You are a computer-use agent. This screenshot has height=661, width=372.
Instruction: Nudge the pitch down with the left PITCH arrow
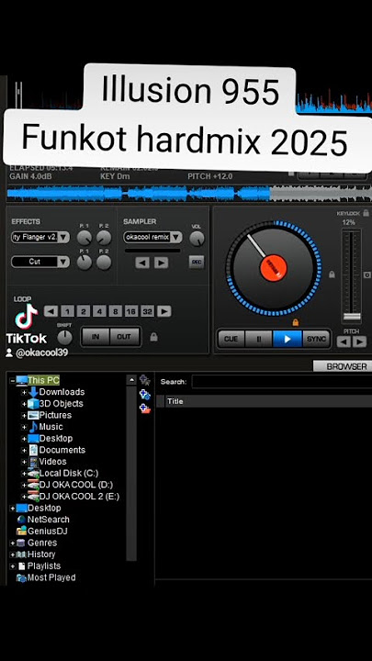(x=344, y=342)
